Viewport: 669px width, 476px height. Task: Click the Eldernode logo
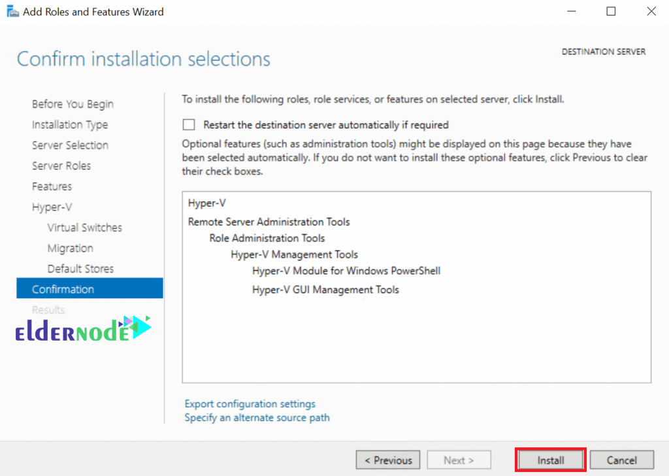point(83,329)
